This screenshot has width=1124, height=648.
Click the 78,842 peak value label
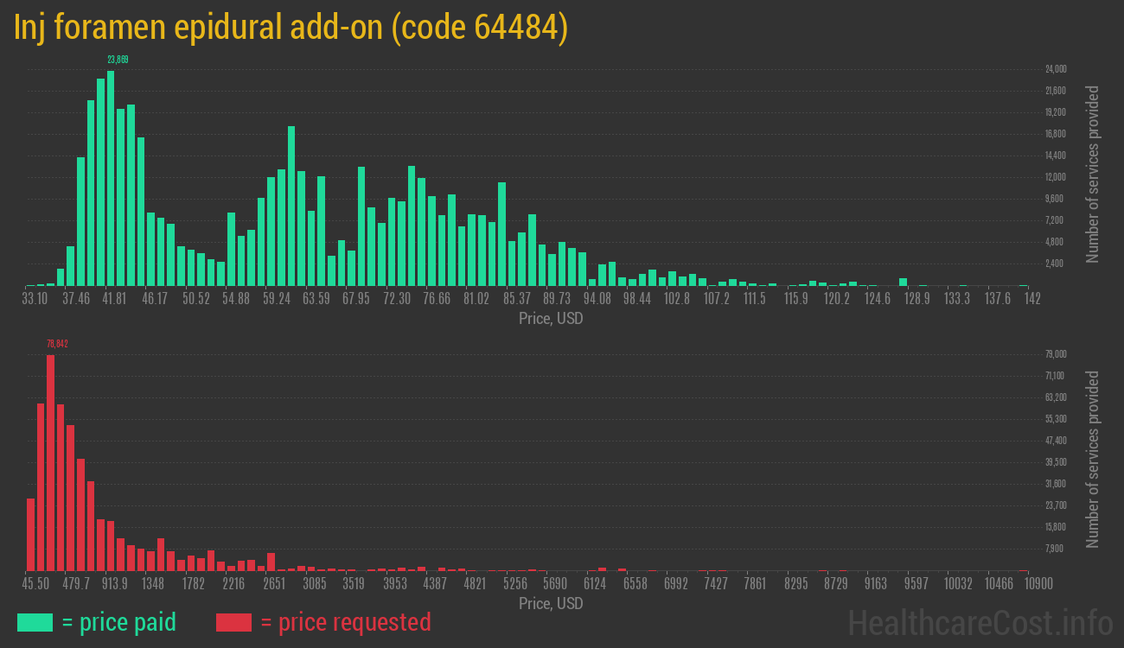point(57,344)
